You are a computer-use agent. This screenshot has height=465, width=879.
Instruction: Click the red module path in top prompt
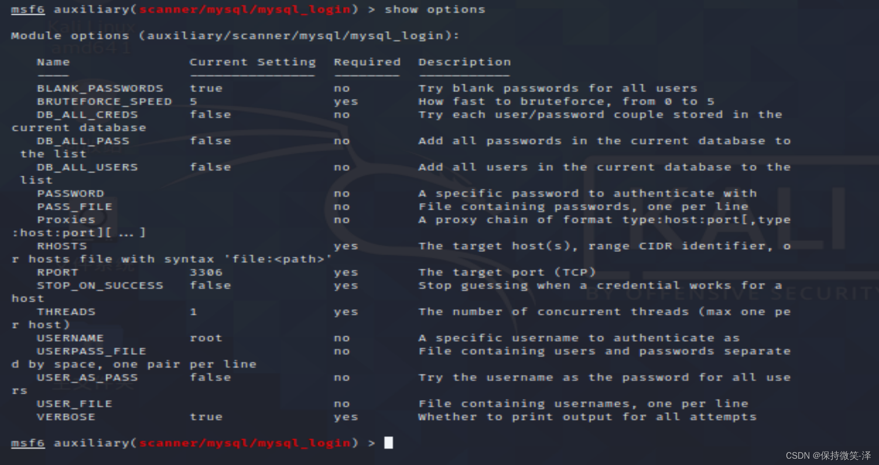point(245,10)
